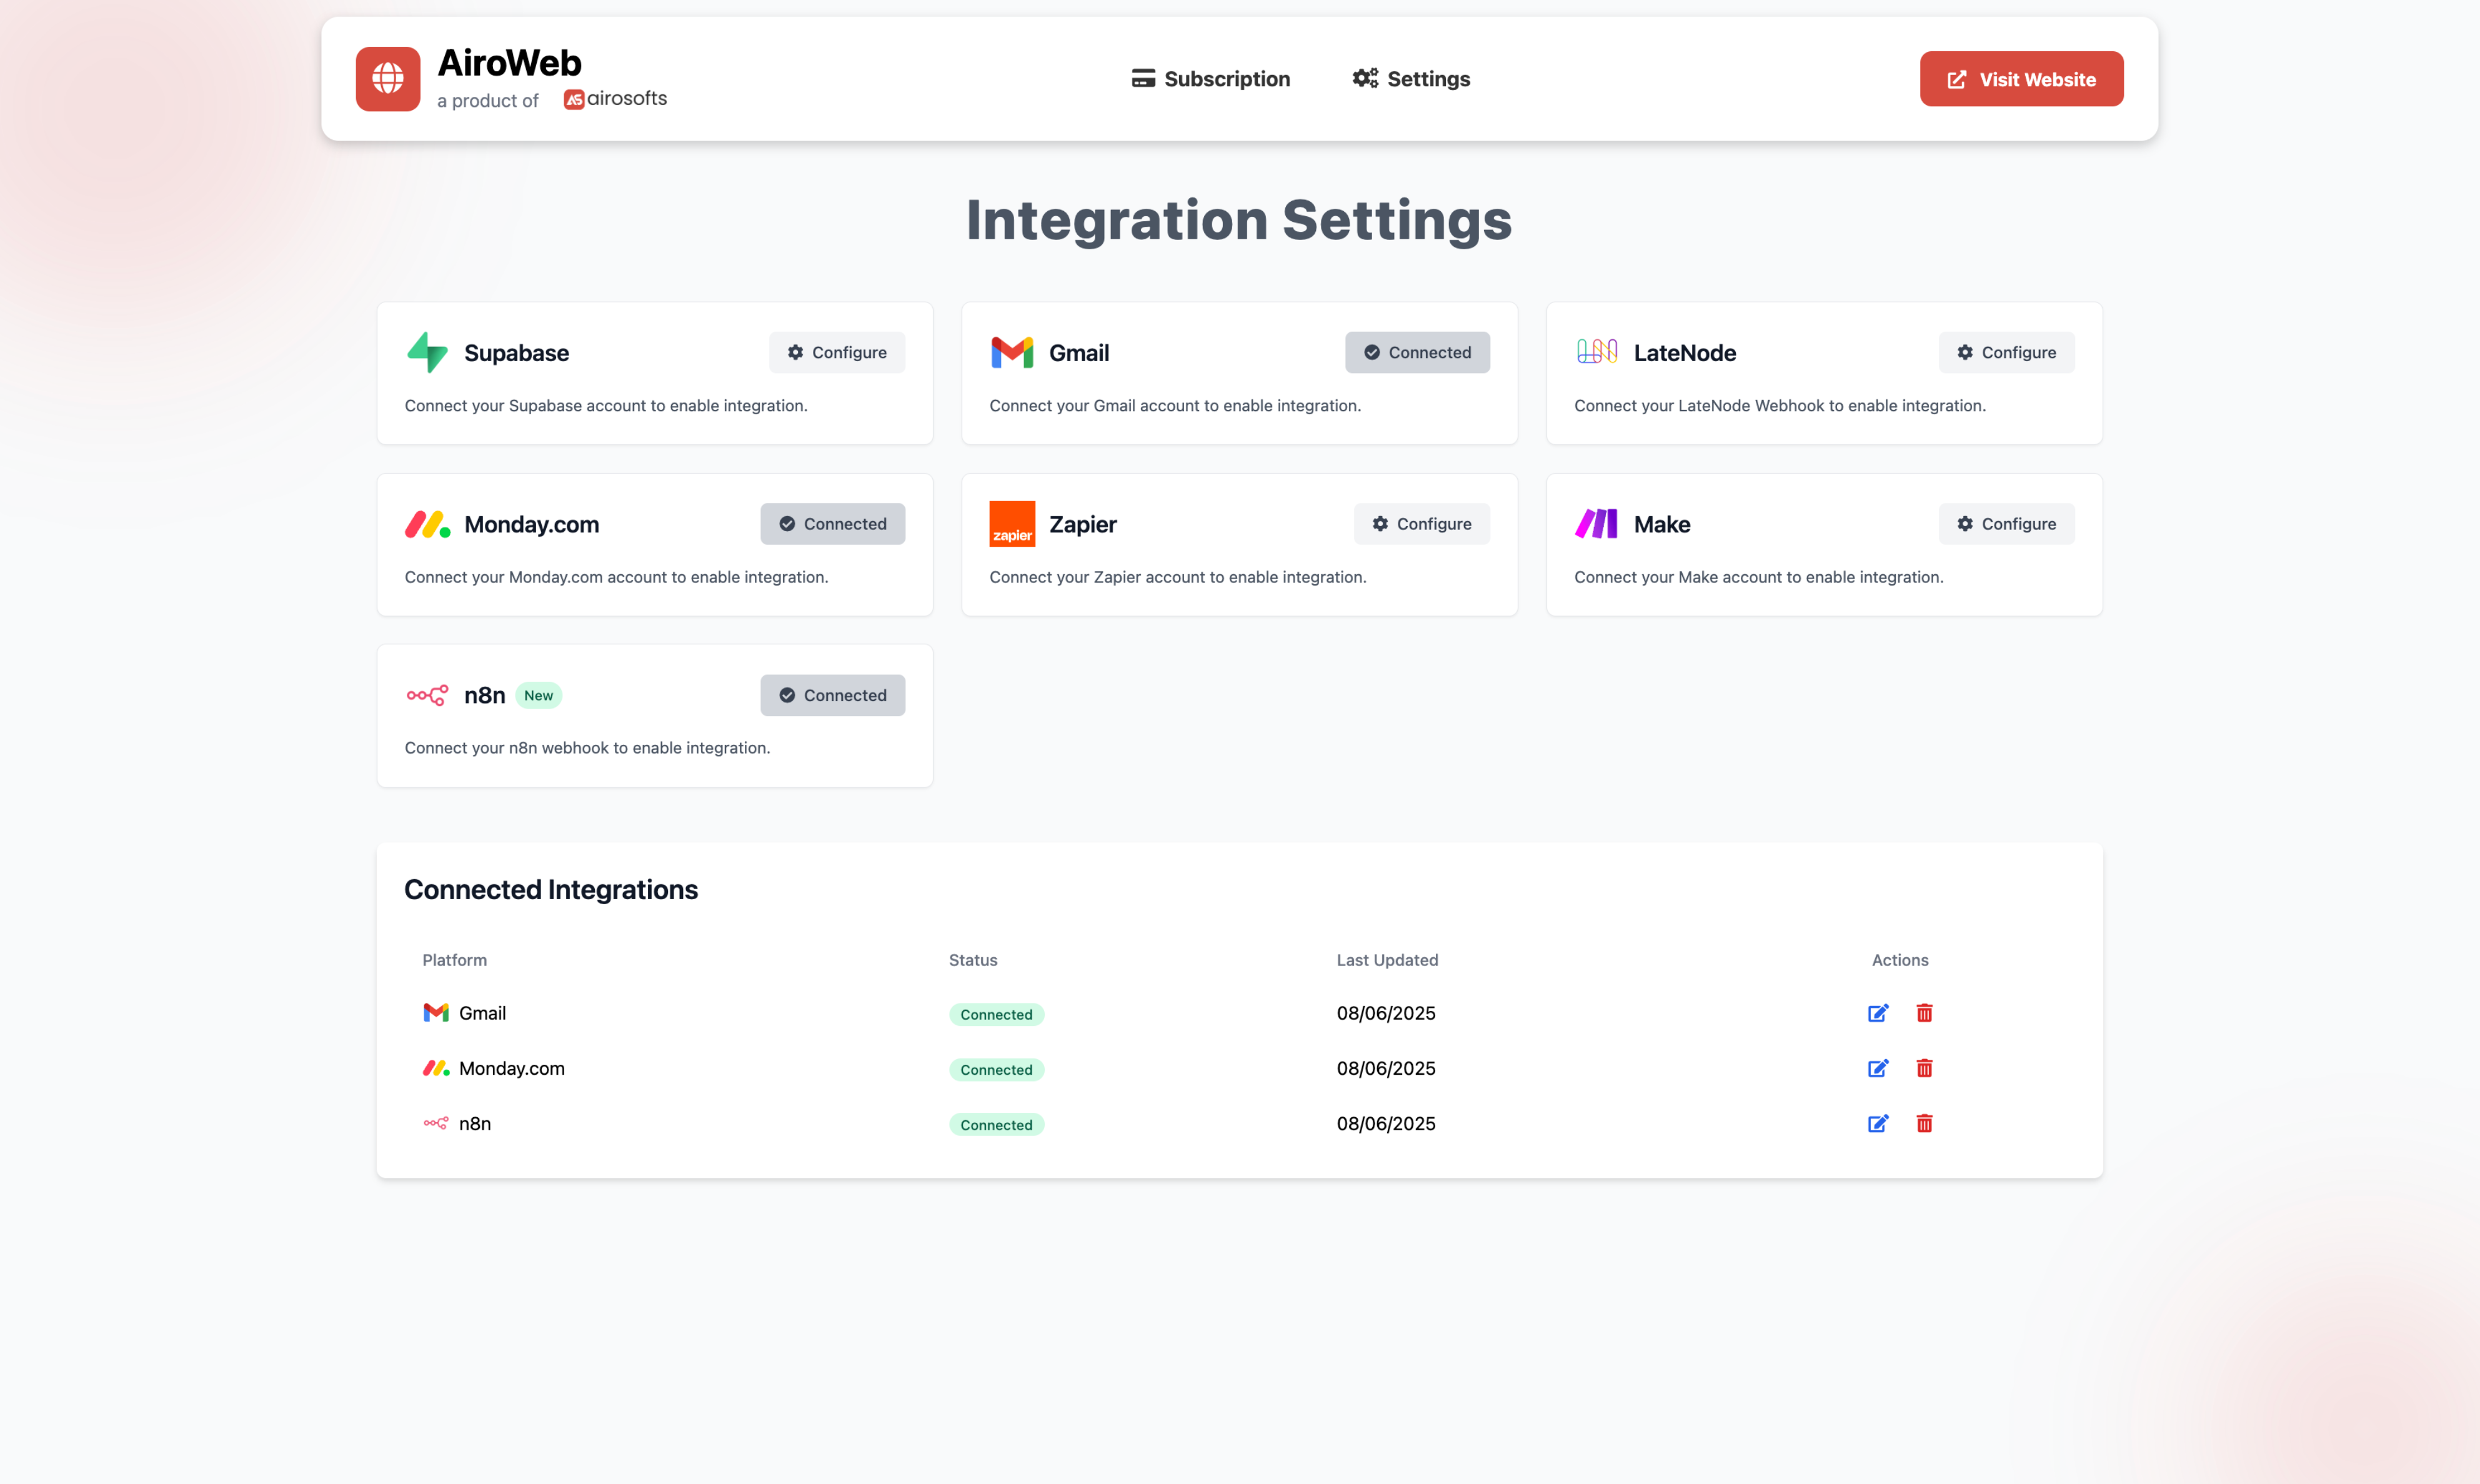This screenshot has height=1484, width=2480.
Task: Click the n8n row date 08/06/2025
Action: tap(1386, 1123)
